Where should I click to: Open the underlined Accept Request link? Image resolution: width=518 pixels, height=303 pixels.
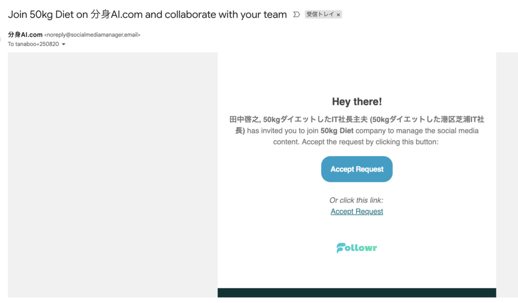(357, 211)
